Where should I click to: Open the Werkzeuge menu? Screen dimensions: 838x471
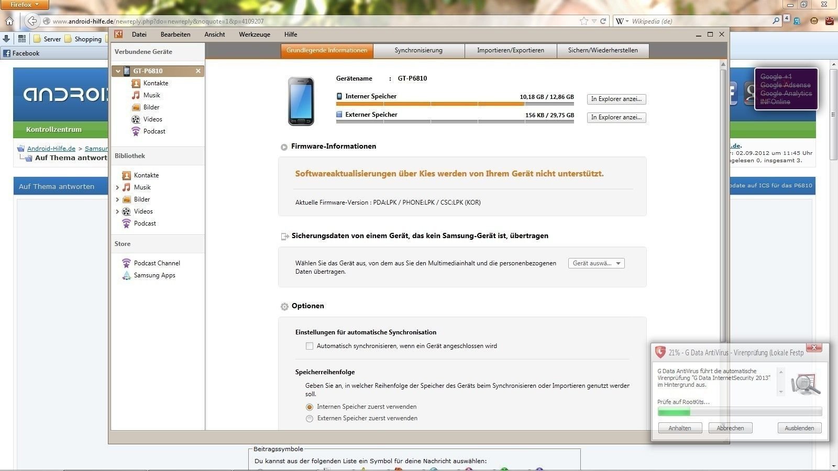255,35
